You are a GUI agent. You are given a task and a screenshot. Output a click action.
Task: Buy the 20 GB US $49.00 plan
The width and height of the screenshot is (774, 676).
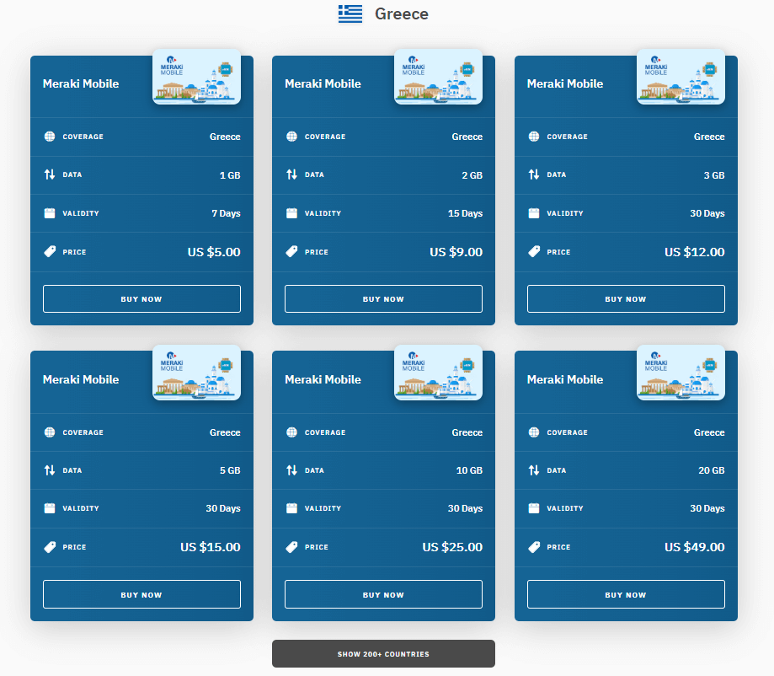[626, 594]
